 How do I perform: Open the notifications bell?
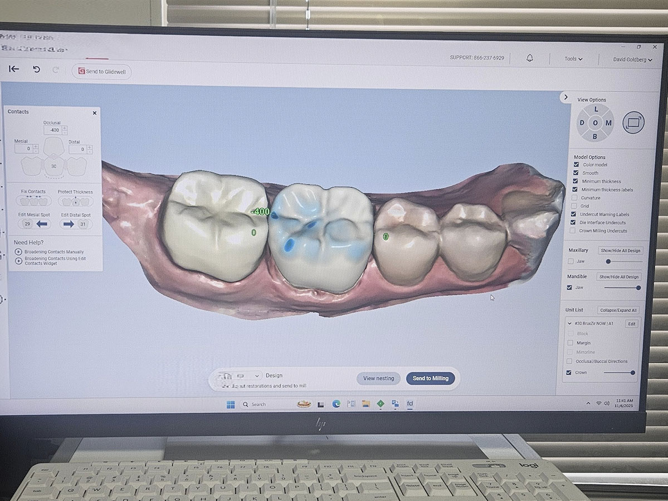click(x=529, y=58)
